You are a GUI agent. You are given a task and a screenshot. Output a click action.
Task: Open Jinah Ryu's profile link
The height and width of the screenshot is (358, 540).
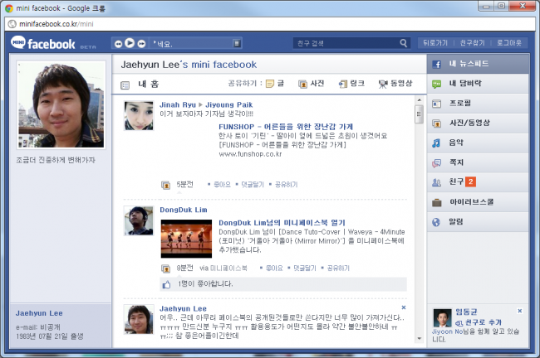click(x=177, y=104)
